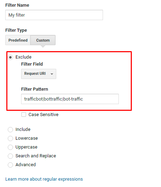Click the Filter Field heading label
161x187 pixels.
pos(32,64)
